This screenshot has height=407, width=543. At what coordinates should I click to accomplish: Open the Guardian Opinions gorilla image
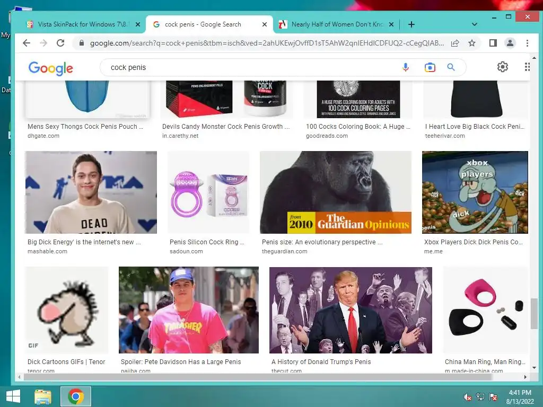tap(336, 192)
